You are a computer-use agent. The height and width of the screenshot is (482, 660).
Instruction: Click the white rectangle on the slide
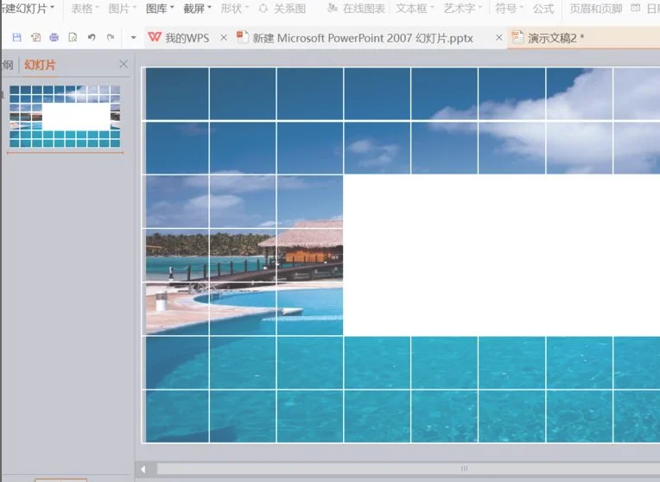[501, 255]
